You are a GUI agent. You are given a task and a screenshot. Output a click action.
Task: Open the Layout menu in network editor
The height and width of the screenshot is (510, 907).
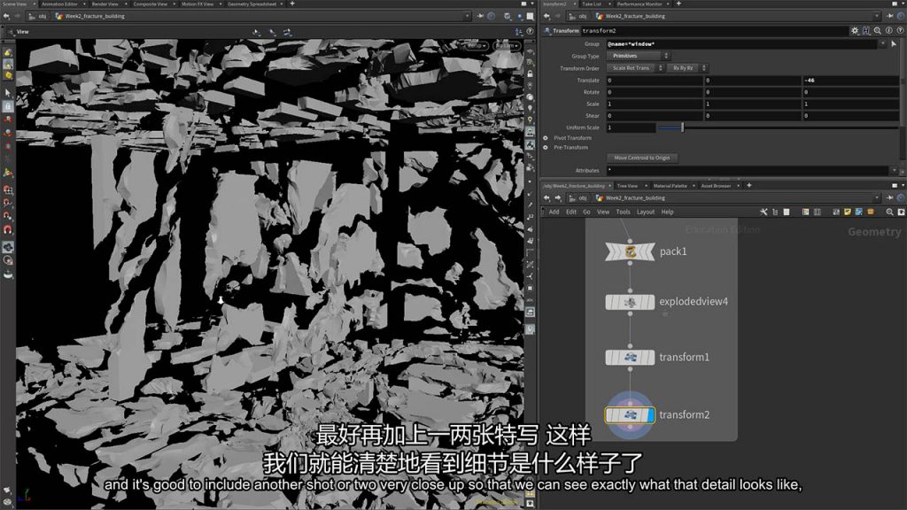[x=646, y=212]
